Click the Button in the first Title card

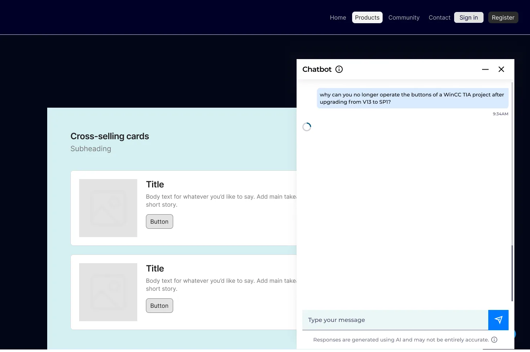click(x=159, y=221)
